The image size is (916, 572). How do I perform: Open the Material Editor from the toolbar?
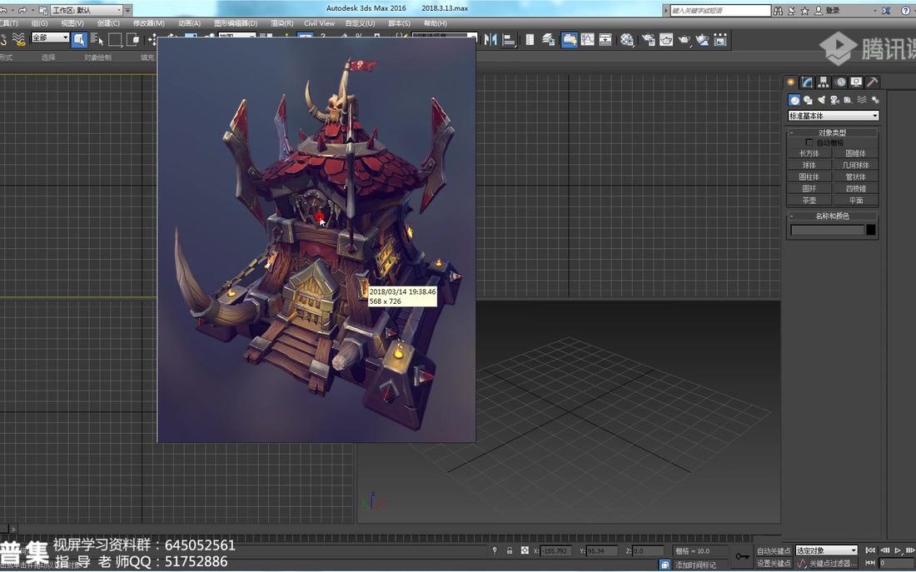coord(627,39)
